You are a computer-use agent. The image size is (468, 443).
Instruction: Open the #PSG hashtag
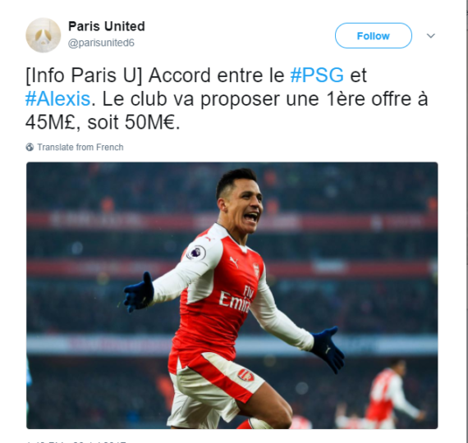click(317, 75)
